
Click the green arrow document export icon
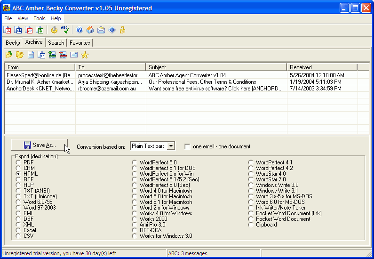point(40,30)
